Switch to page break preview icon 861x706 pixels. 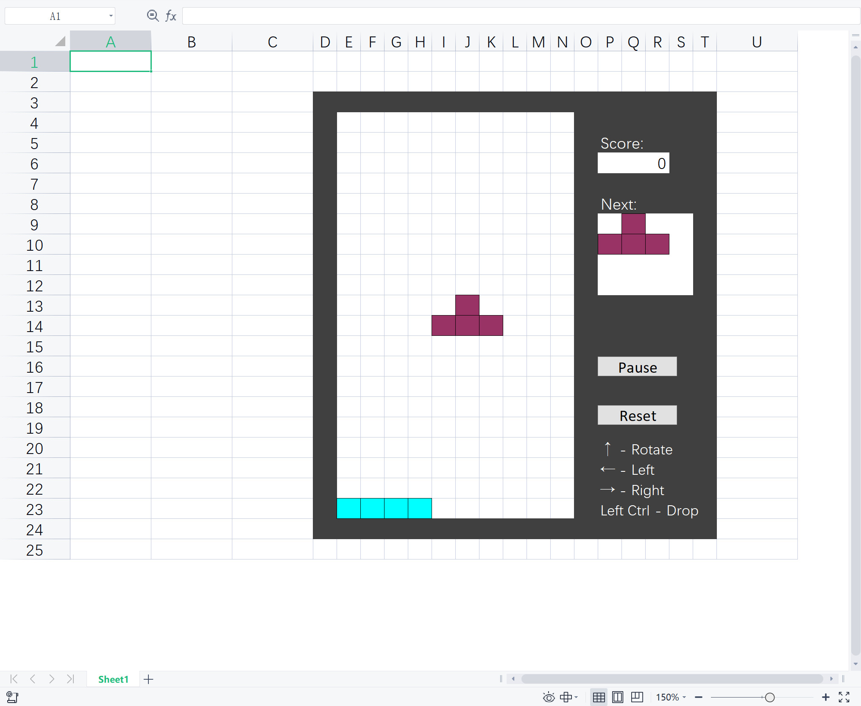[637, 697]
